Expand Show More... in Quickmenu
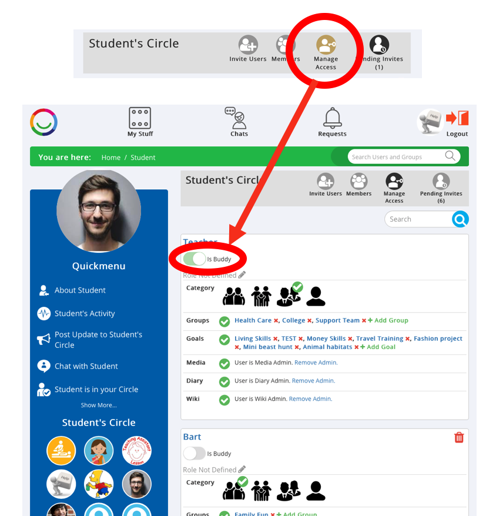The height and width of the screenshot is (516, 486). coord(99,405)
